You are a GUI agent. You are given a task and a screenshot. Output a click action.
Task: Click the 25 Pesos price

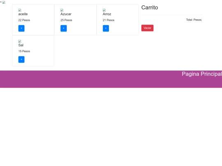[66, 20]
